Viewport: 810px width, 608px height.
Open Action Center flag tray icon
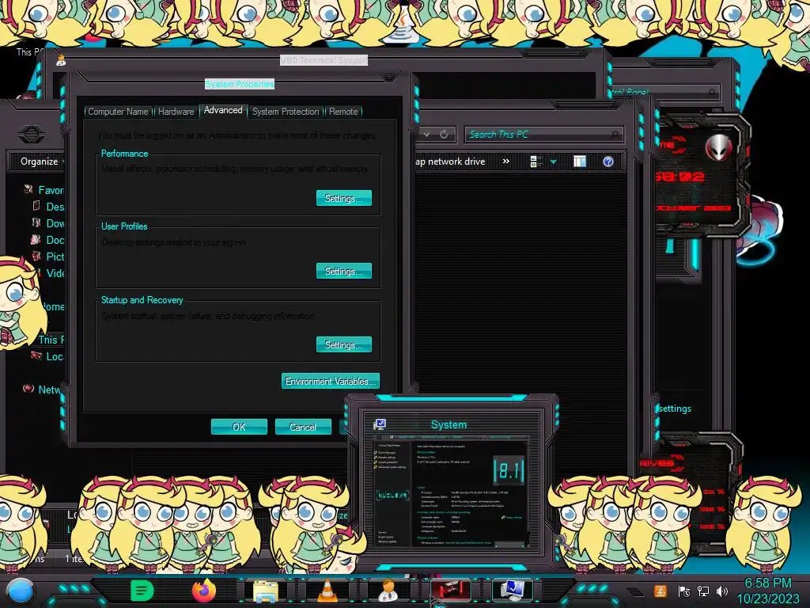click(x=684, y=591)
